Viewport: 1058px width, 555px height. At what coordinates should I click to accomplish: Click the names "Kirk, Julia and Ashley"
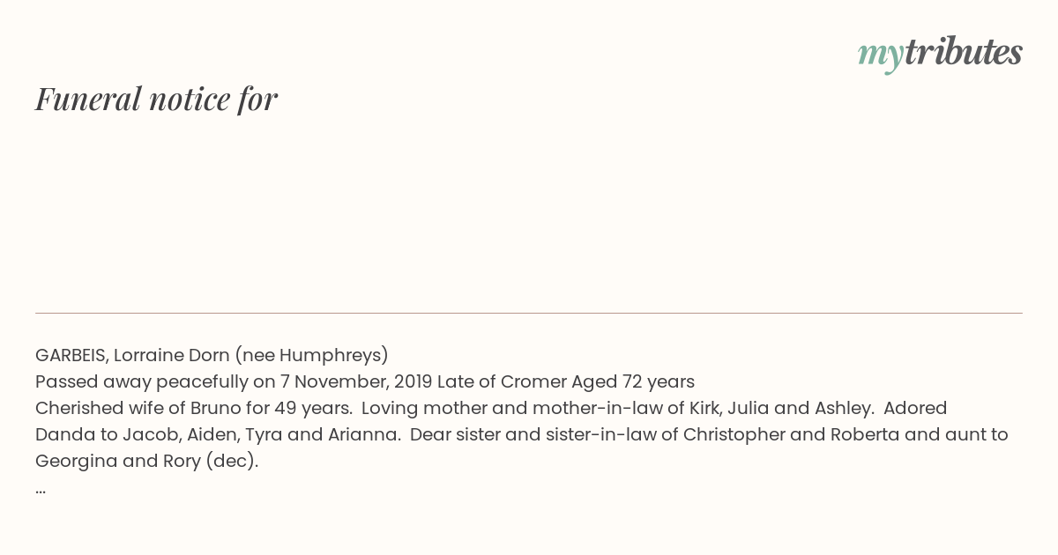click(781, 408)
